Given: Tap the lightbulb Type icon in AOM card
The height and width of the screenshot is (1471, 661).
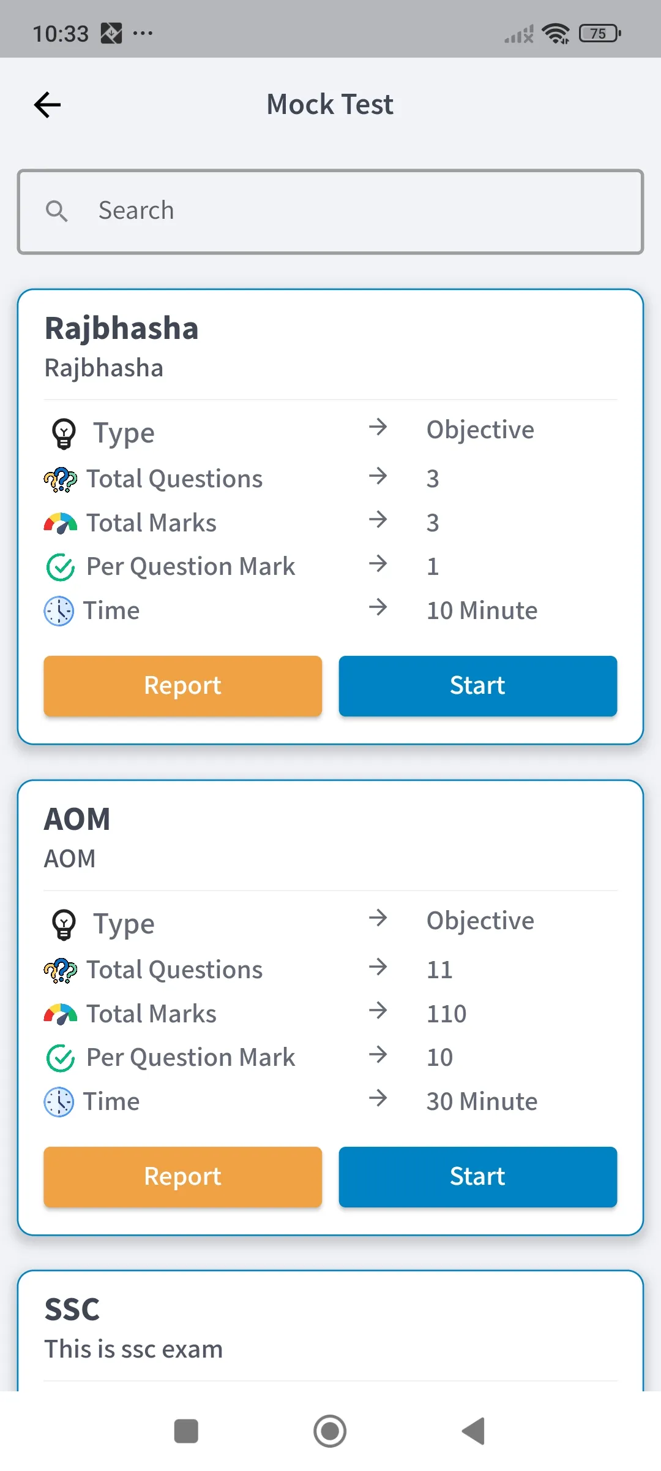Looking at the screenshot, I should pyautogui.click(x=64, y=924).
